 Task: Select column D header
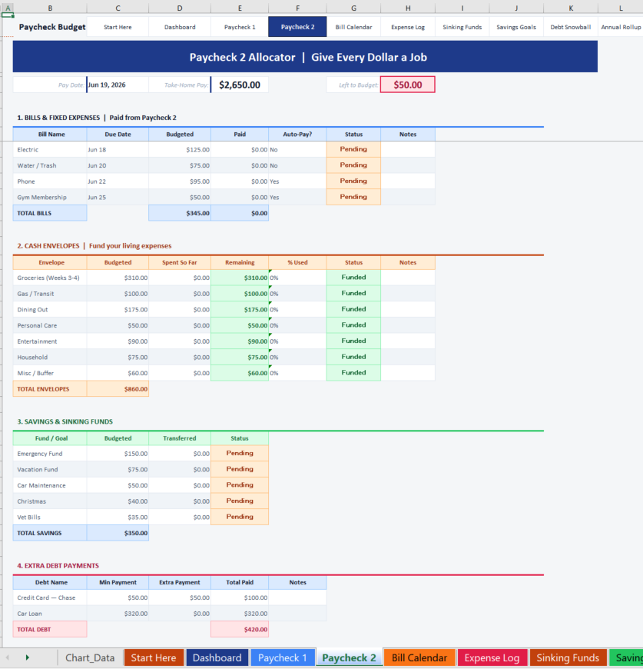coord(180,8)
